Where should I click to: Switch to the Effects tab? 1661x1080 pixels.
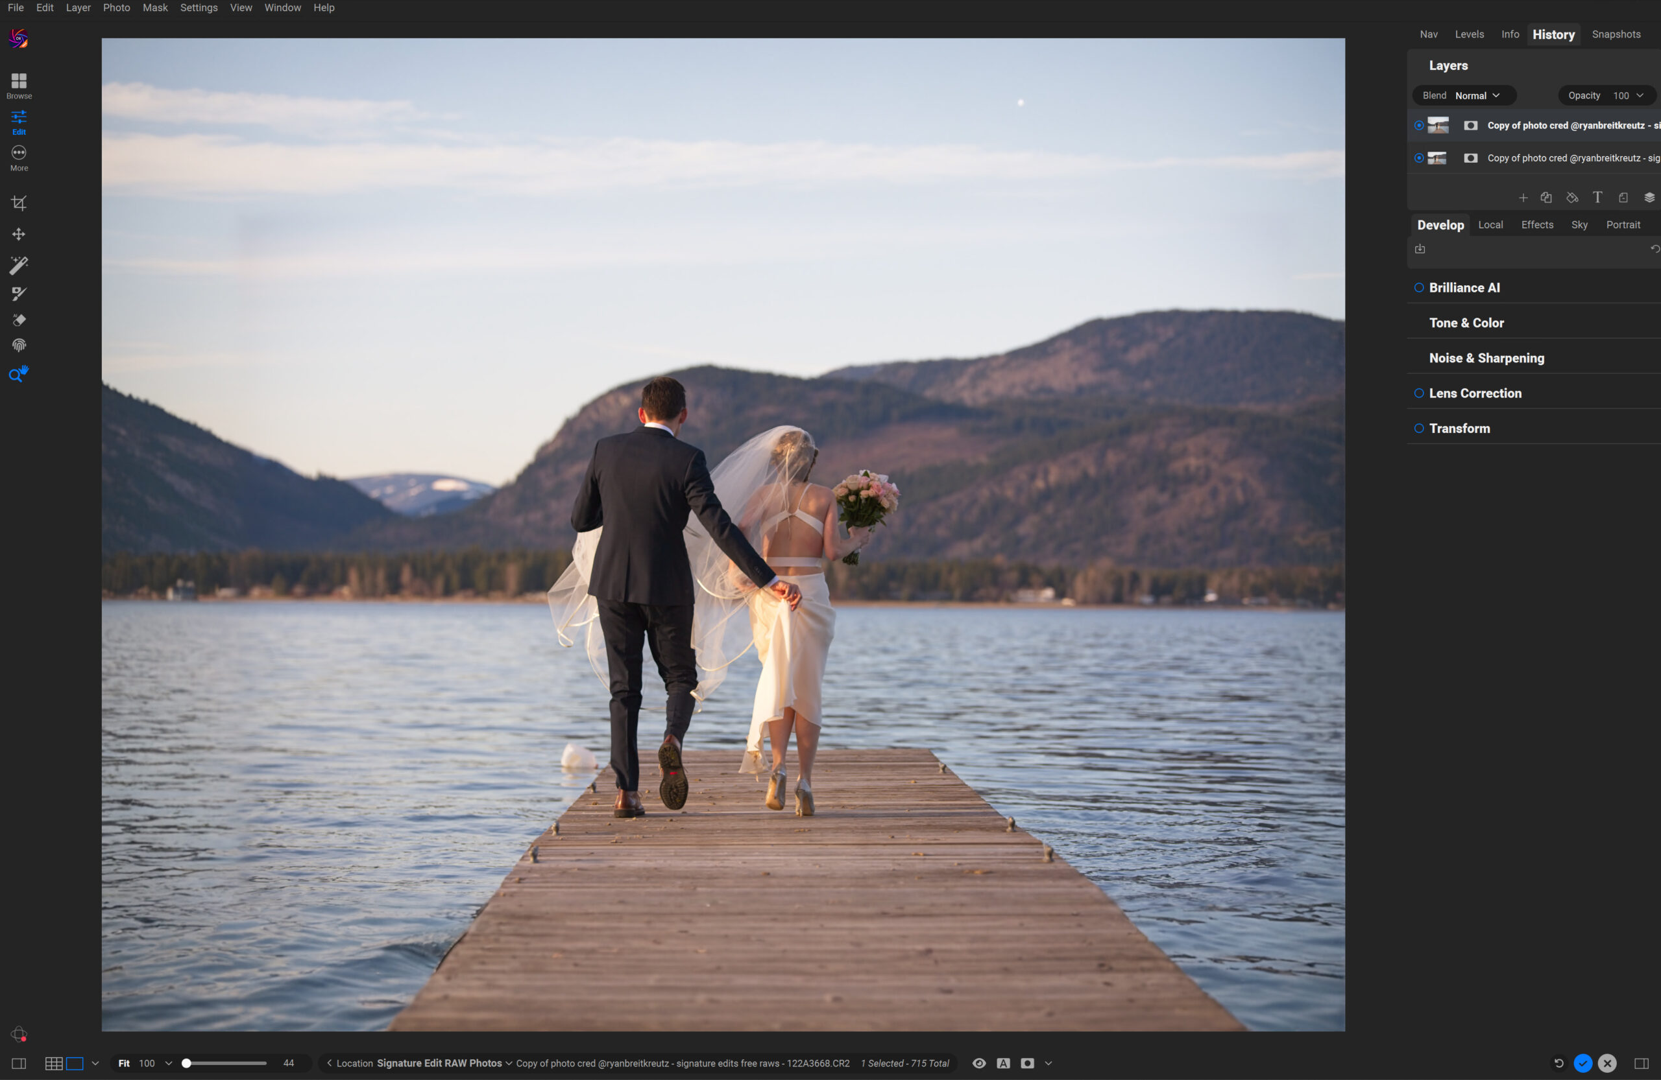[1537, 225]
